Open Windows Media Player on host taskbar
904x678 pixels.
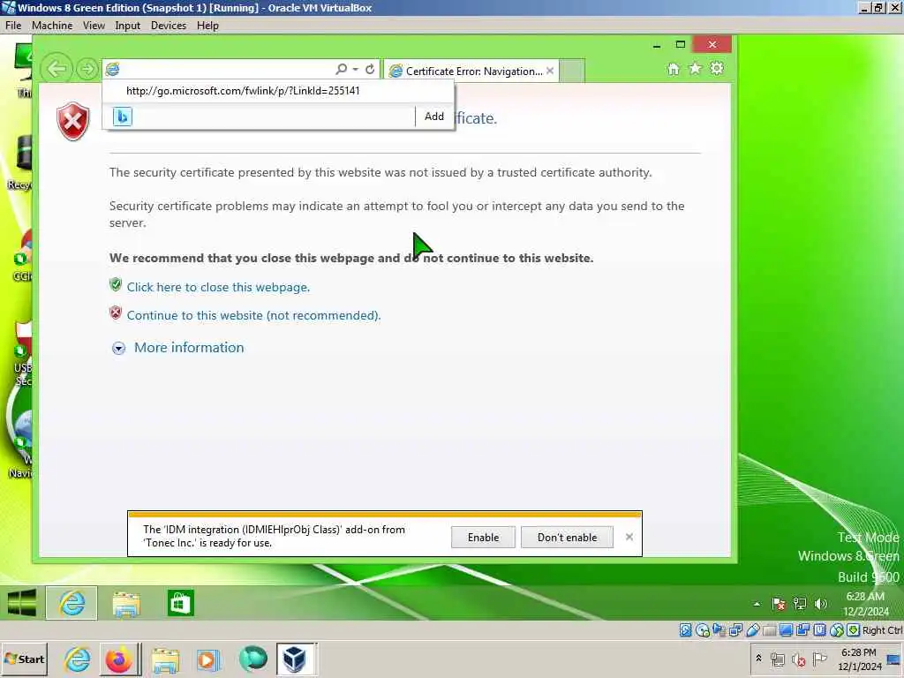[x=208, y=659]
